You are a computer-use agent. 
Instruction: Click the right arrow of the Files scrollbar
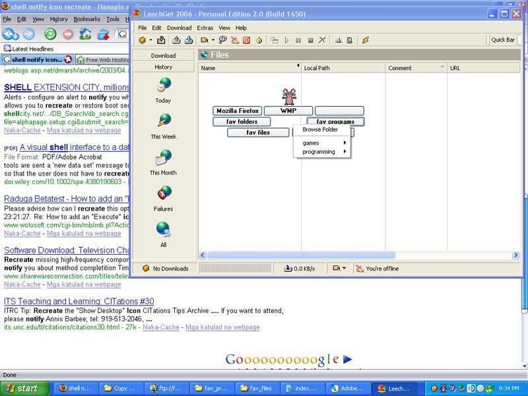pos(515,255)
